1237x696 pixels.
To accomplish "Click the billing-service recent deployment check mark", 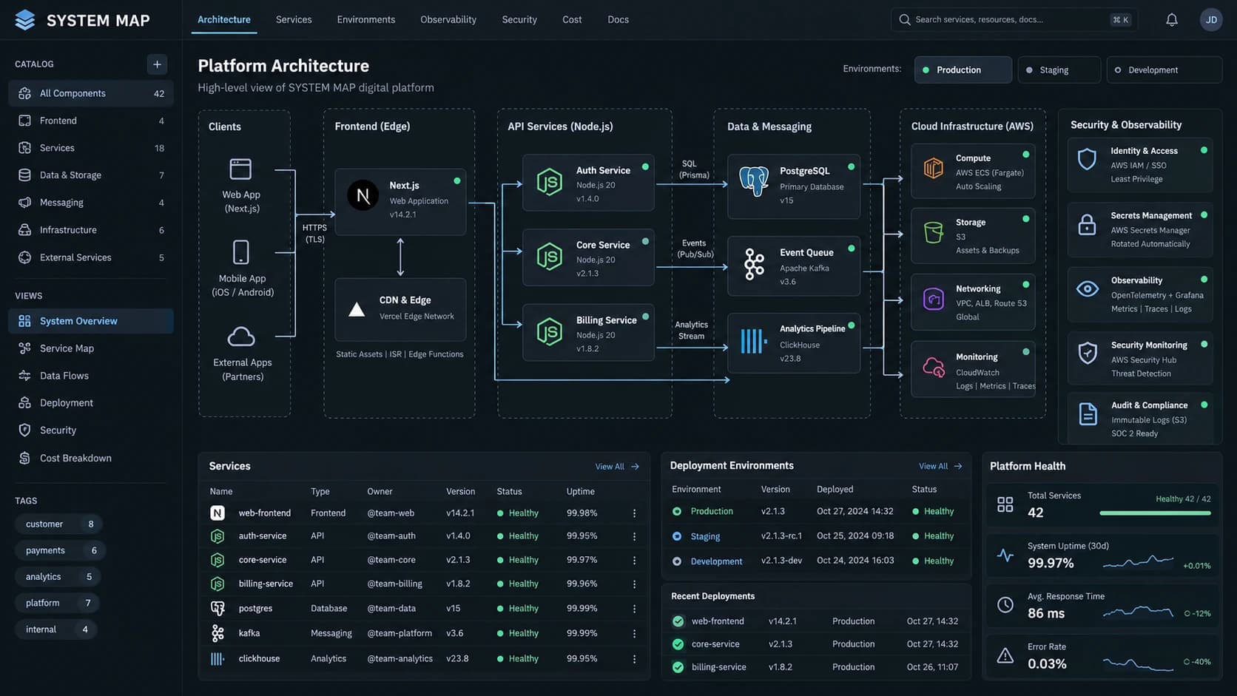I will 678,667.
